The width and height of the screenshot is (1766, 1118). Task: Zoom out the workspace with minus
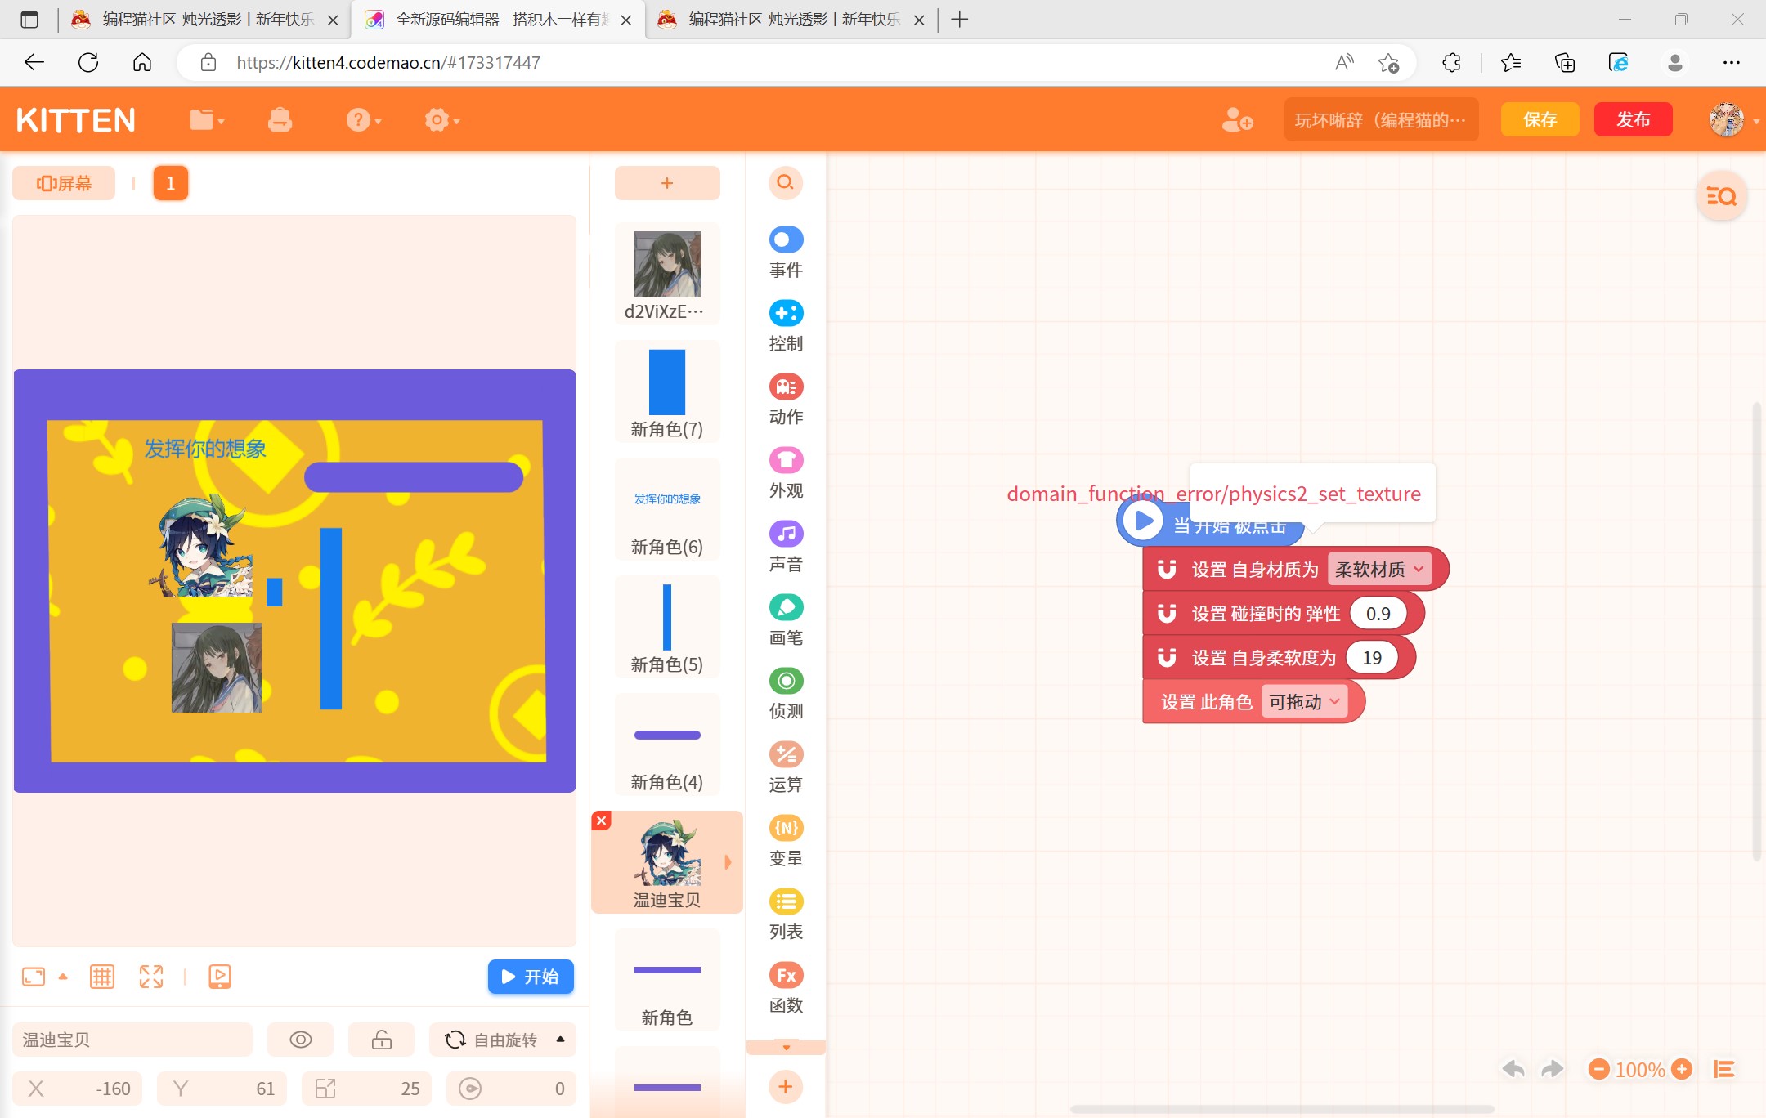(1599, 1069)
